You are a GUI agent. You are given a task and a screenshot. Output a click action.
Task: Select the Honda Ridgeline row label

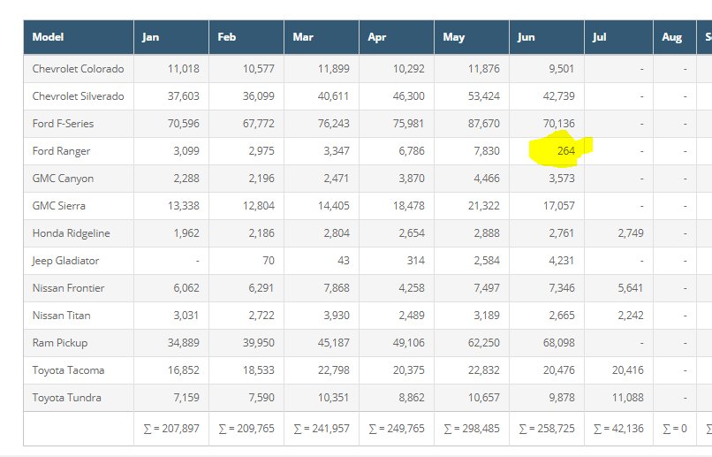[x=72, y=233]
